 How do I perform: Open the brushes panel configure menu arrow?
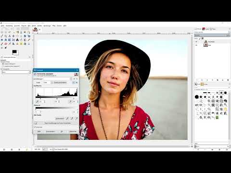pos(230,84)
